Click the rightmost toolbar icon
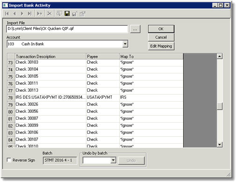The width and height of the screenshot is (237, 183). pos(82,14)
